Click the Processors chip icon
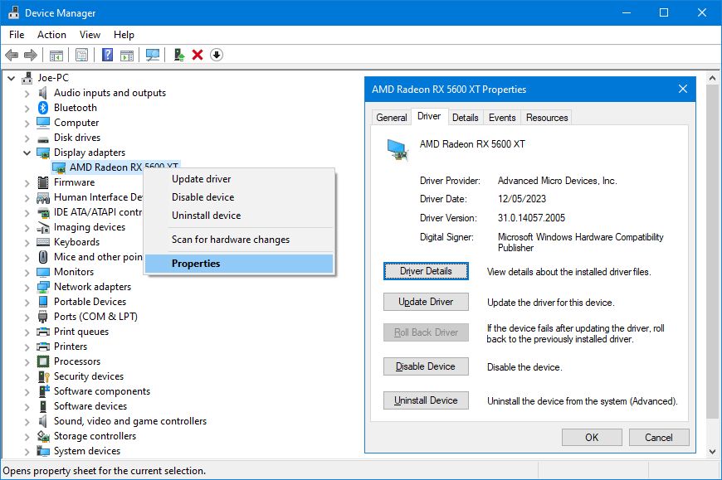Screen dimensions: 722x480 (x=43, y=361)
